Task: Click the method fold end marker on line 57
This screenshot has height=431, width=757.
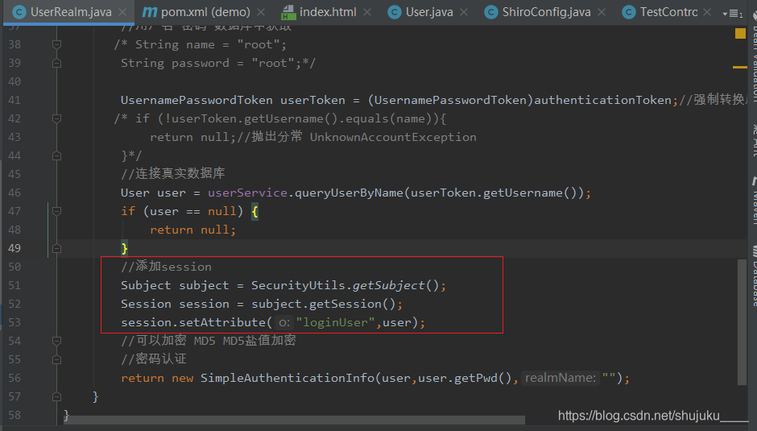Action: tap(56, 396)
